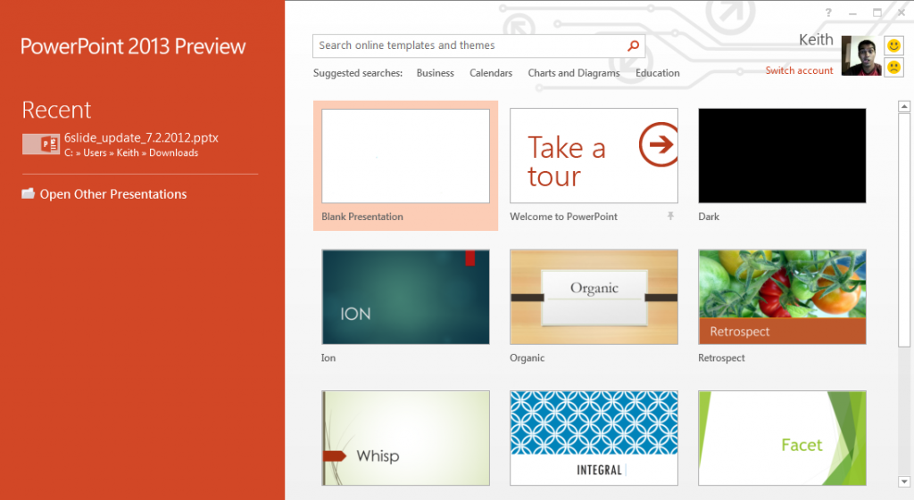The height and width of the screenshot is (500, 914).
Task: Click the folder icon beside Open Other Presentations
Action: (28, 193)
